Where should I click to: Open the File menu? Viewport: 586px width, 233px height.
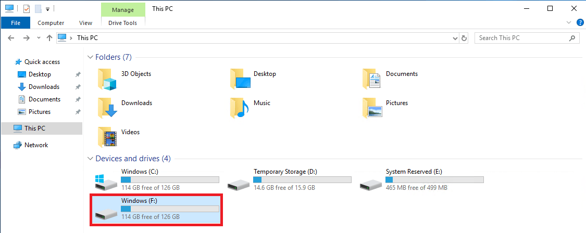point(16,23)
